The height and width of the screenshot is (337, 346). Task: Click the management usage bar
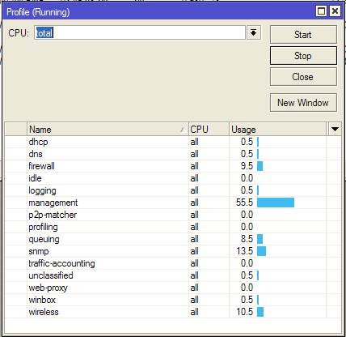point(276,203)
